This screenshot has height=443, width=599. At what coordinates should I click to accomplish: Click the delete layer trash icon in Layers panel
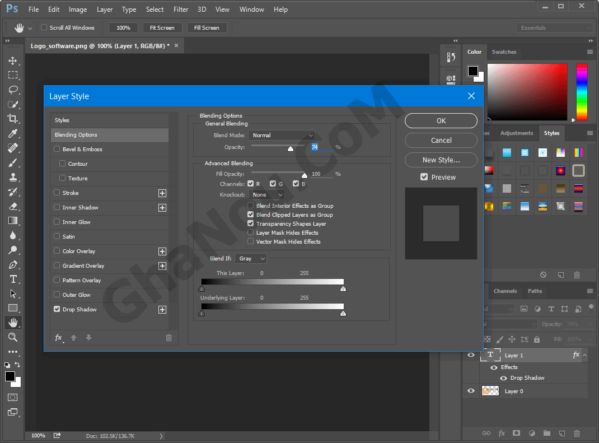click(577, 433)
